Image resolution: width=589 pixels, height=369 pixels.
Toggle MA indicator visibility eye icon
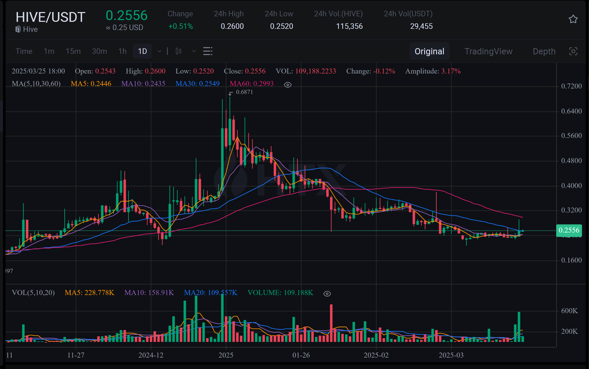(x=288, y=85)
